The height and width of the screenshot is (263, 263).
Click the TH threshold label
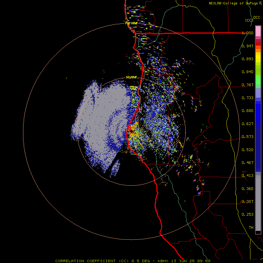[x=251, y=228]
